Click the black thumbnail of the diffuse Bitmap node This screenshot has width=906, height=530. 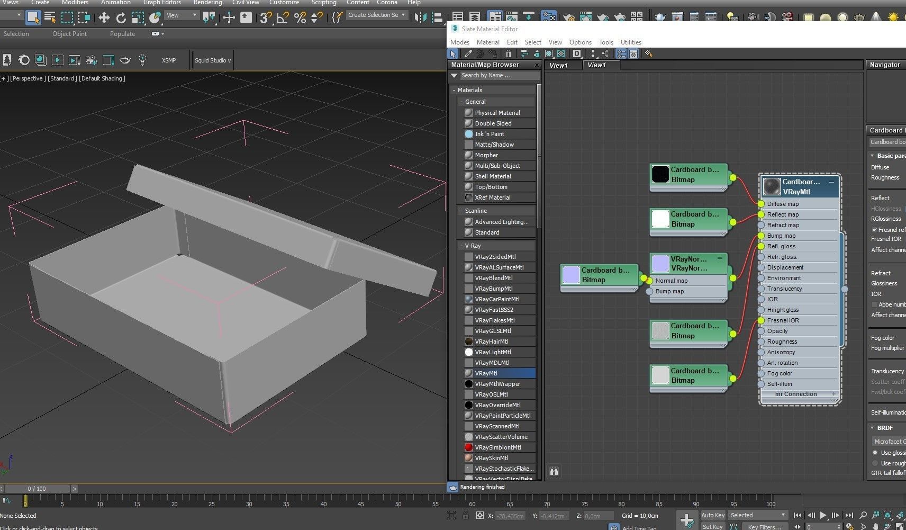pos(660,174)
